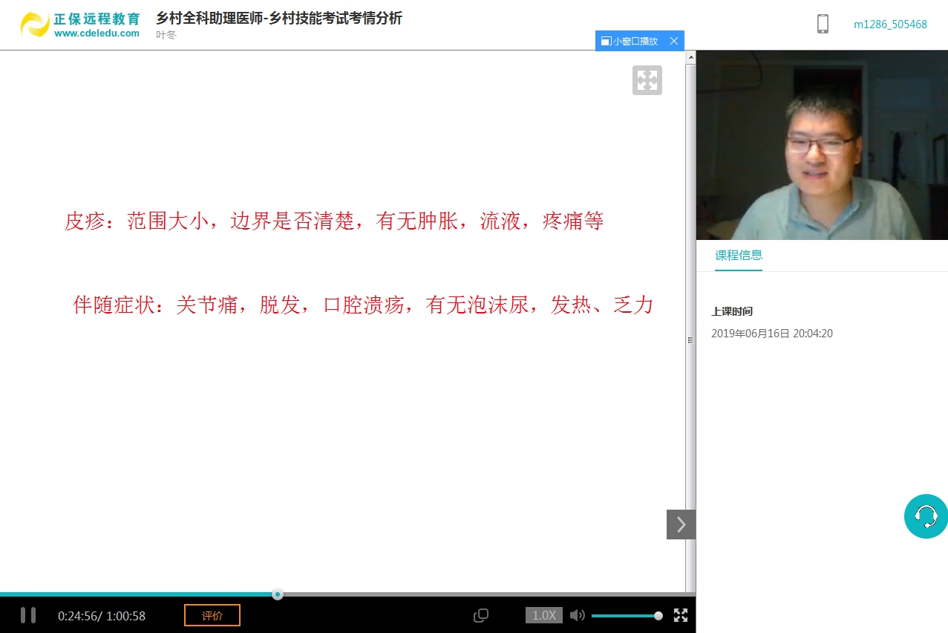Open the m1286_505468 user account menu
Image resolution: width=948 pixels, height=633 pixels.
(890, 24)
